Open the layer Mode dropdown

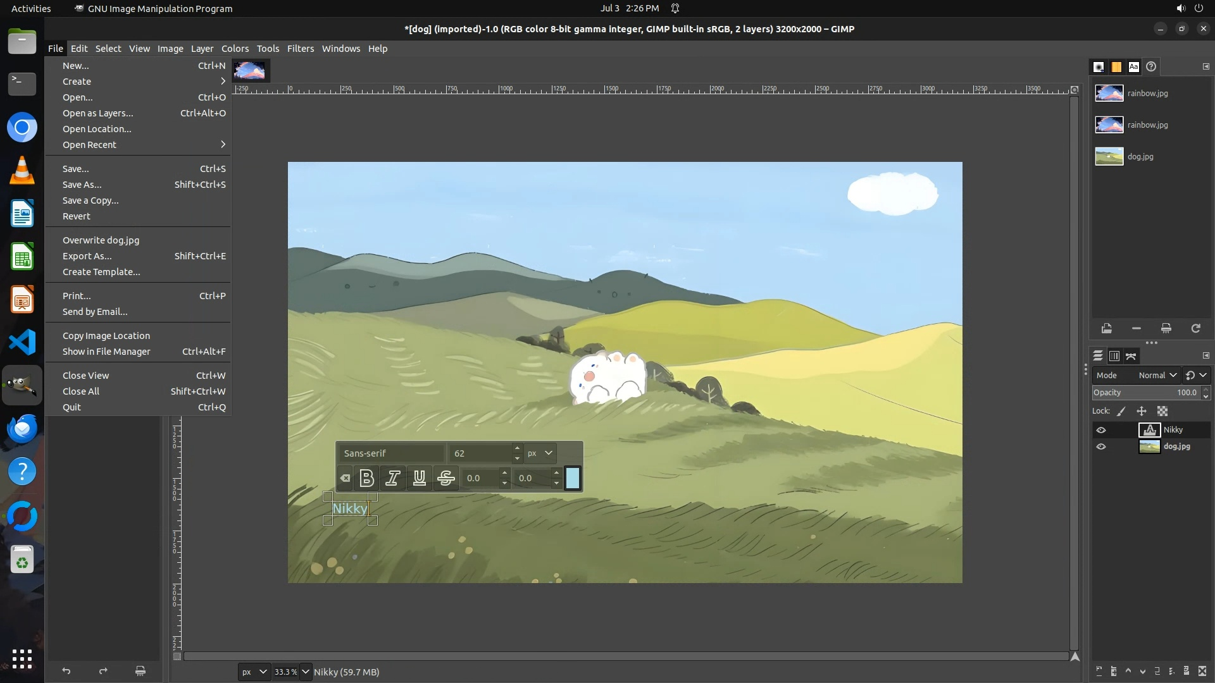point(1157,375)
